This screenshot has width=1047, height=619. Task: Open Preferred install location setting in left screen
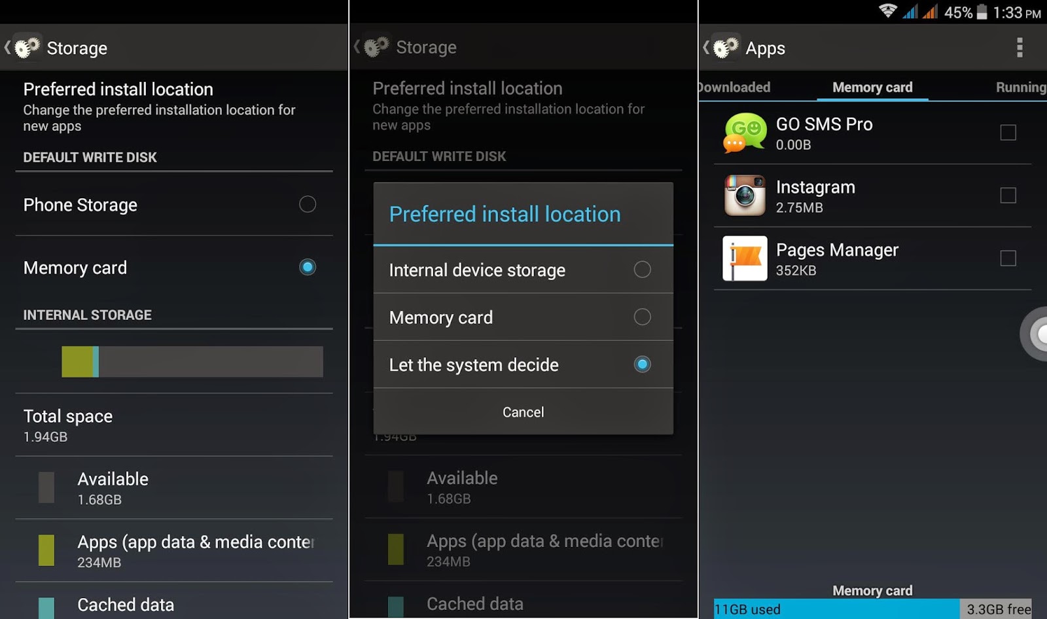(174, 107)
